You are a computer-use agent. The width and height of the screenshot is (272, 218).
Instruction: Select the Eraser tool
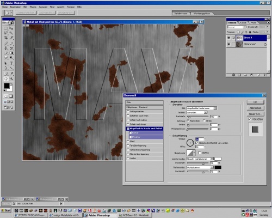[6, 53]
